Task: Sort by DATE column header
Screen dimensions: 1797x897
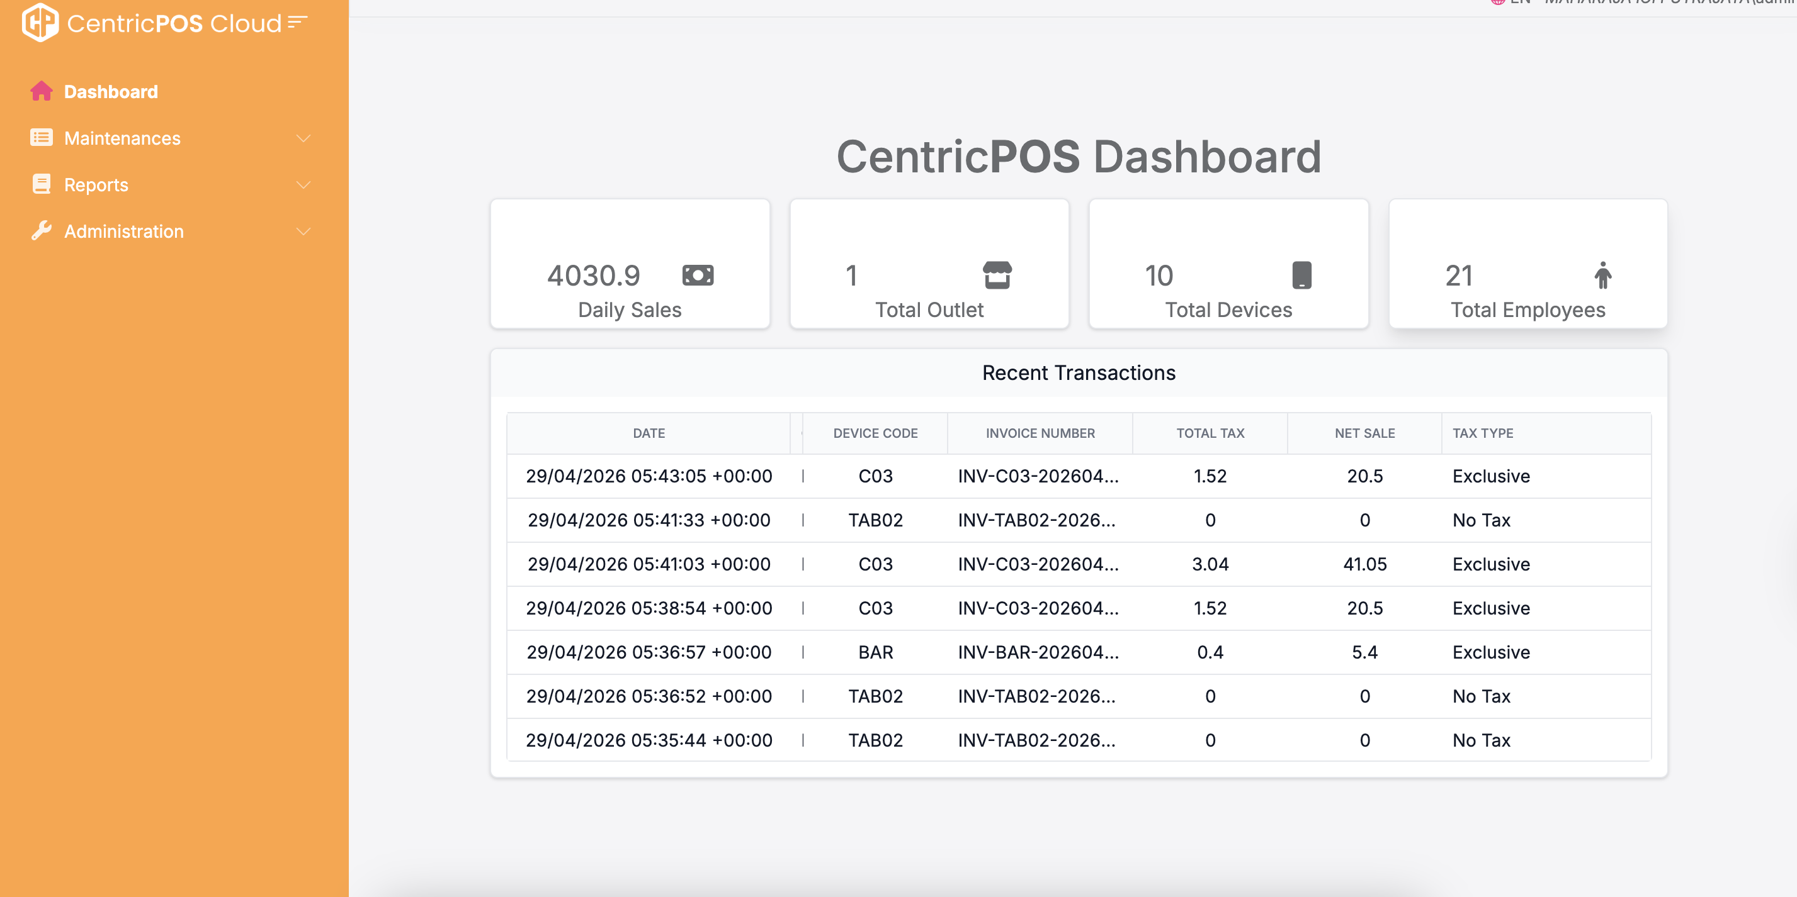Action: [x=649, y=433]
